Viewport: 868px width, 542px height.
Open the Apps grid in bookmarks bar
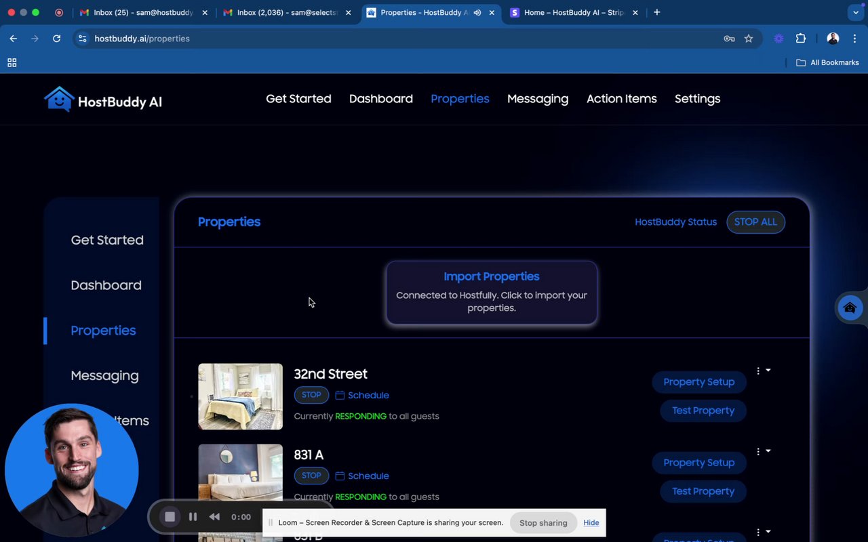click(x=12, y=62)
